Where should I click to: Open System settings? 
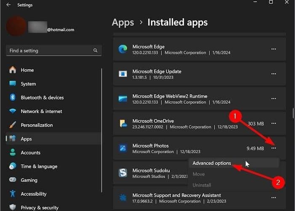pyautogui.click(x=53, y=84)
